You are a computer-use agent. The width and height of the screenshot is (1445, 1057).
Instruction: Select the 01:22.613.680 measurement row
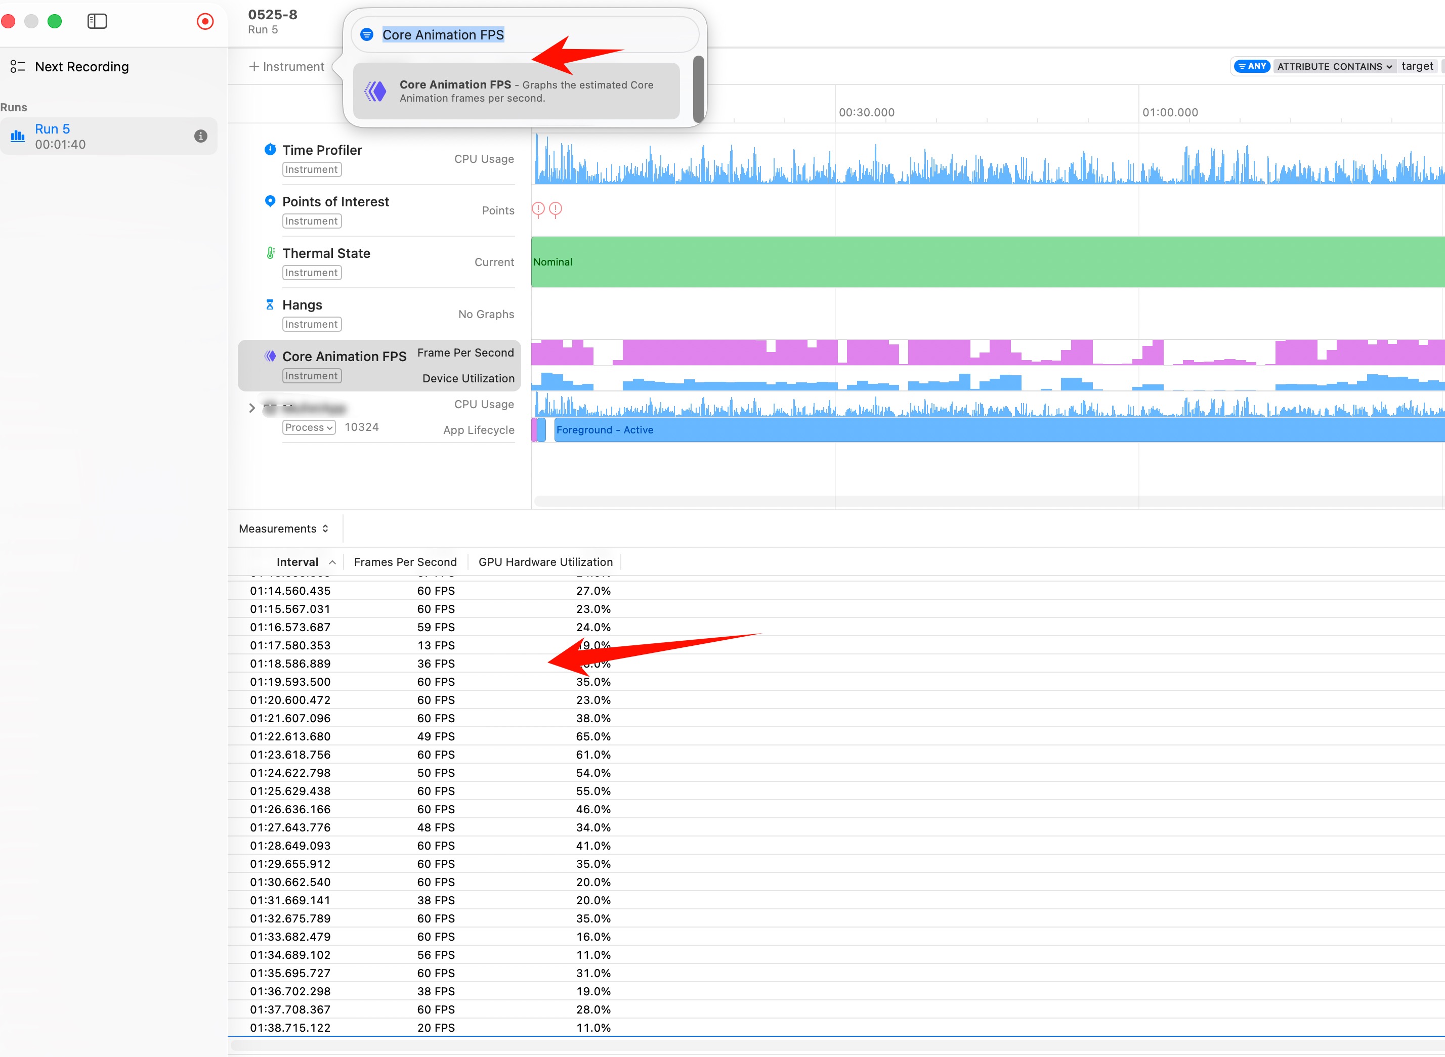tap(836, 736)
